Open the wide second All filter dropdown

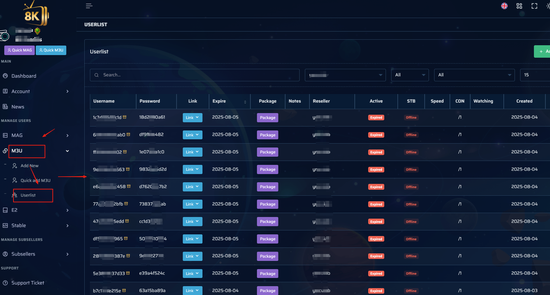click(474, 75)
